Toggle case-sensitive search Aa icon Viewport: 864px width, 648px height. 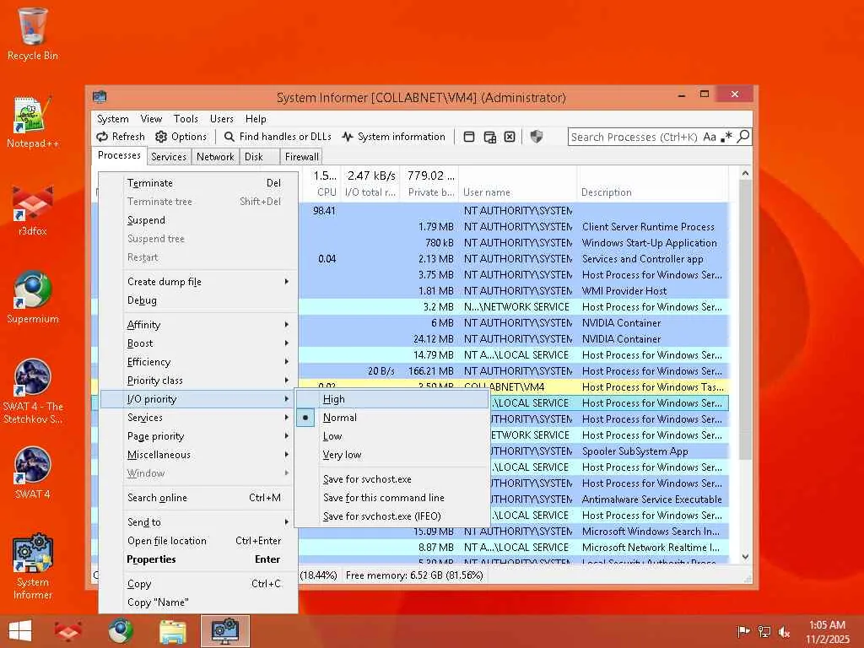pos(709,137)
